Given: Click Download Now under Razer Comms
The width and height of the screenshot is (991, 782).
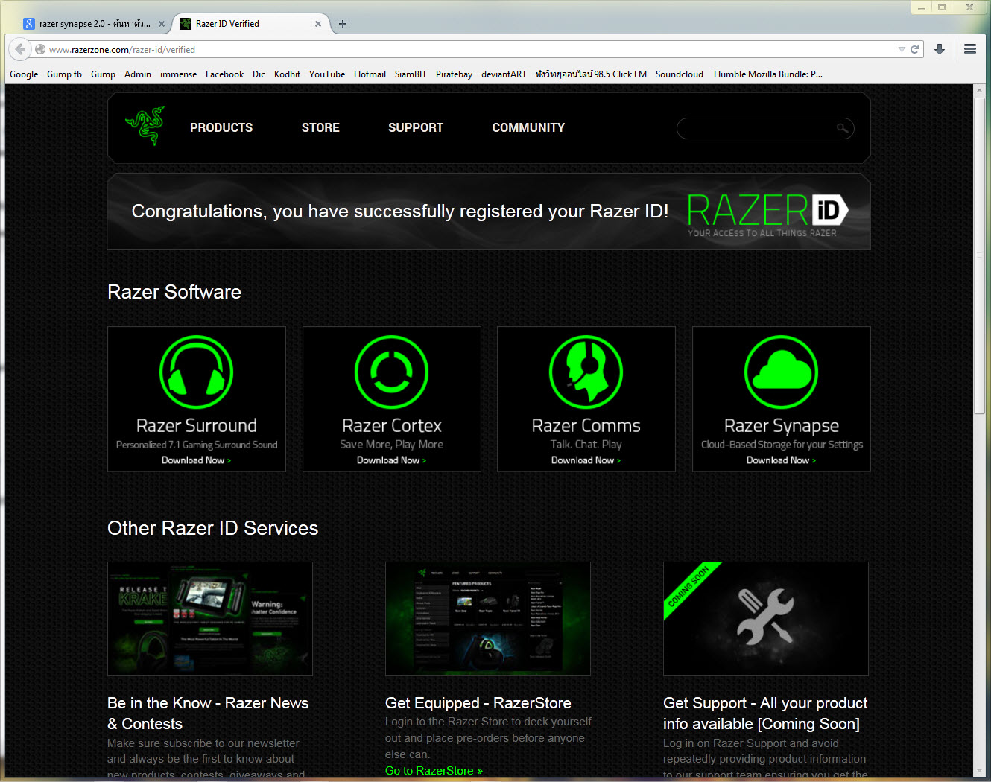Looking at the screenshot, I should [x=586, y=460].
